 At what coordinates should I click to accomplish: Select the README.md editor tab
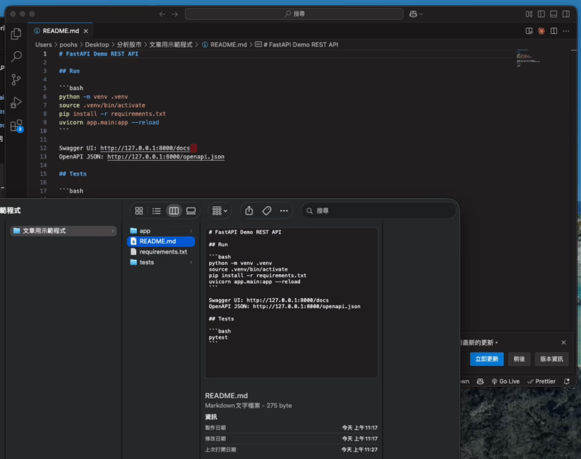click(x=60, y=31)
